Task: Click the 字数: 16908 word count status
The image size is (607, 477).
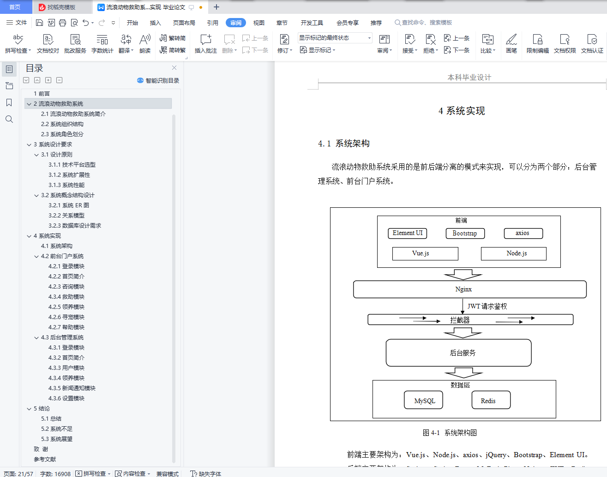Action: pos(55,473)
